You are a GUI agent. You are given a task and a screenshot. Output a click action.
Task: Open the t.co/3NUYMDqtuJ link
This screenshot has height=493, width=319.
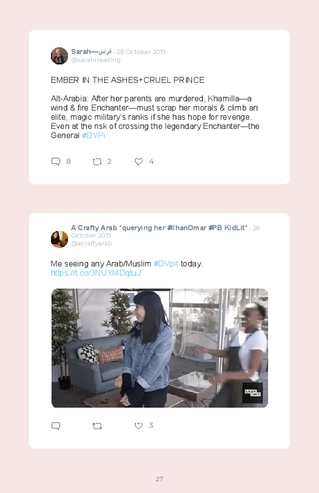click(x=96, y=273)
